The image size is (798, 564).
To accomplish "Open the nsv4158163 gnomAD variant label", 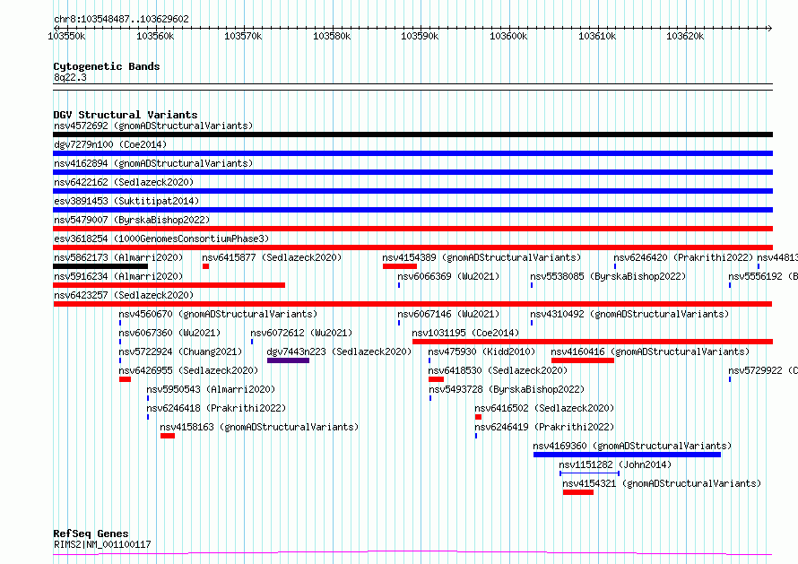I will click(x=259, y=427).
